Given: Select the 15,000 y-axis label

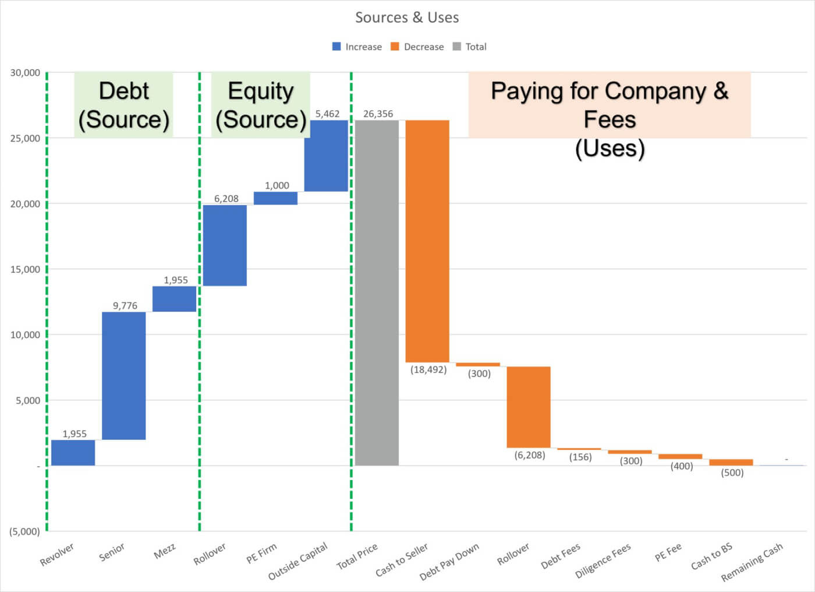Looking at the screenshot, I should pos(25,269).
